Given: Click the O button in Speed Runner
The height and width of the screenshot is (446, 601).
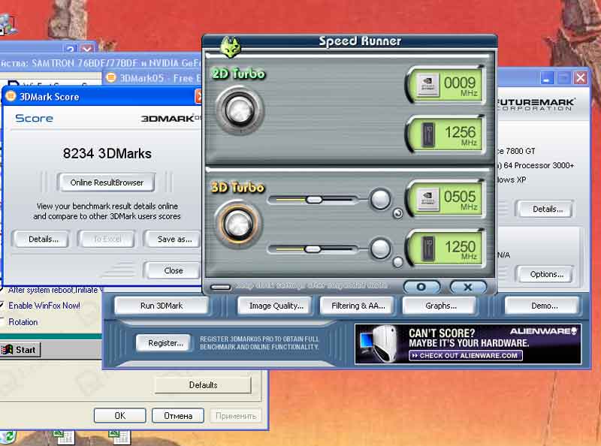Looking at the screenshot, I should [421, 287].
